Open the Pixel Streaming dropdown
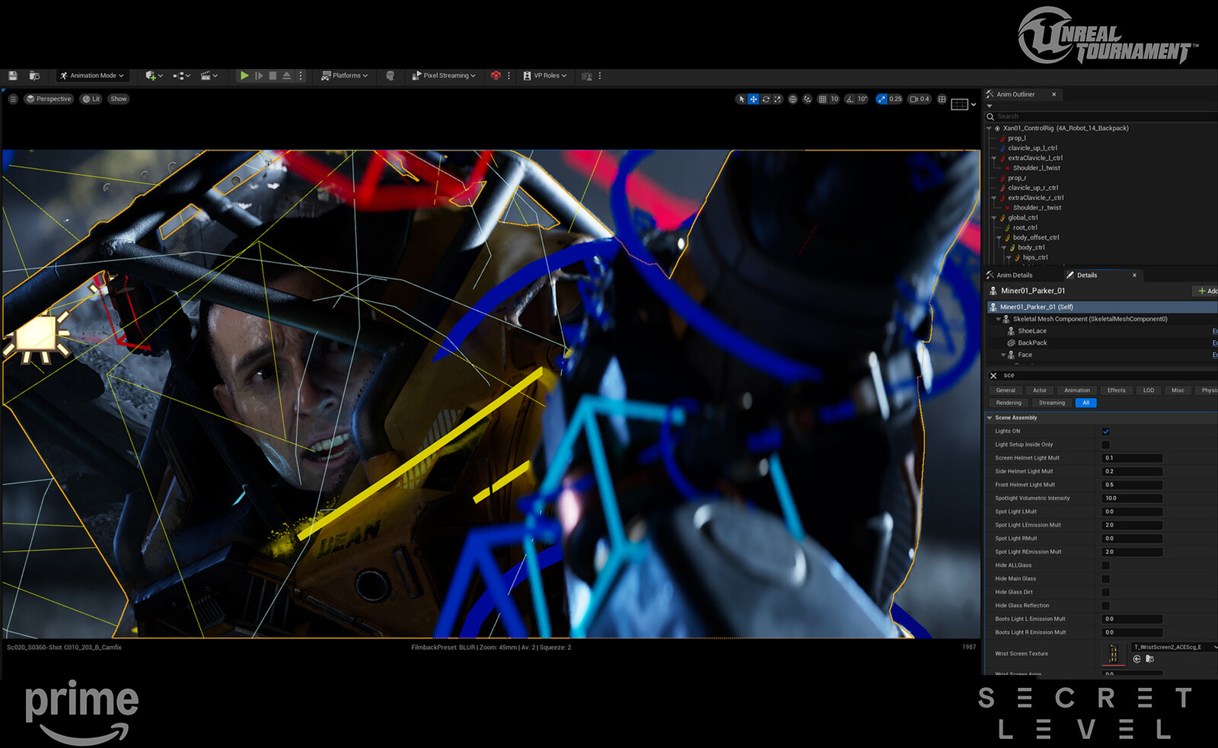1218x748 pixels. coord(444,76)
